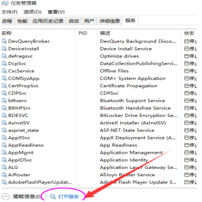Click the Bluetooth Handsfree Service description
This screenshot has height=202, width=202.
tap(135, 108)
